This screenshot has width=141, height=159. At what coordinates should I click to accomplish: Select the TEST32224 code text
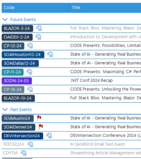click(x=13, y=144)
